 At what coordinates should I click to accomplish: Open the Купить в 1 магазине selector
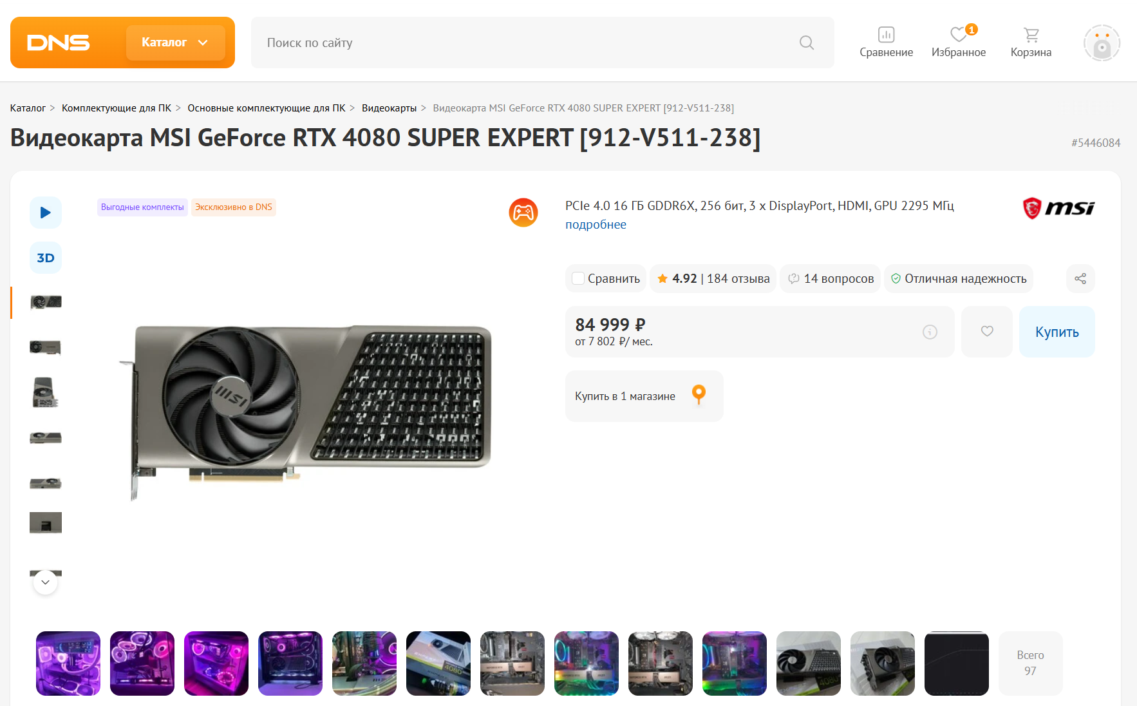(644, 396)
